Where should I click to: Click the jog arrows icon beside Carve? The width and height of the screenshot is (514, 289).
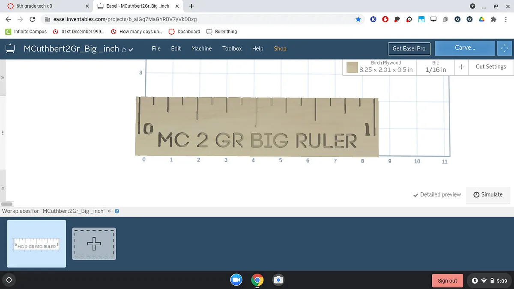504,48
